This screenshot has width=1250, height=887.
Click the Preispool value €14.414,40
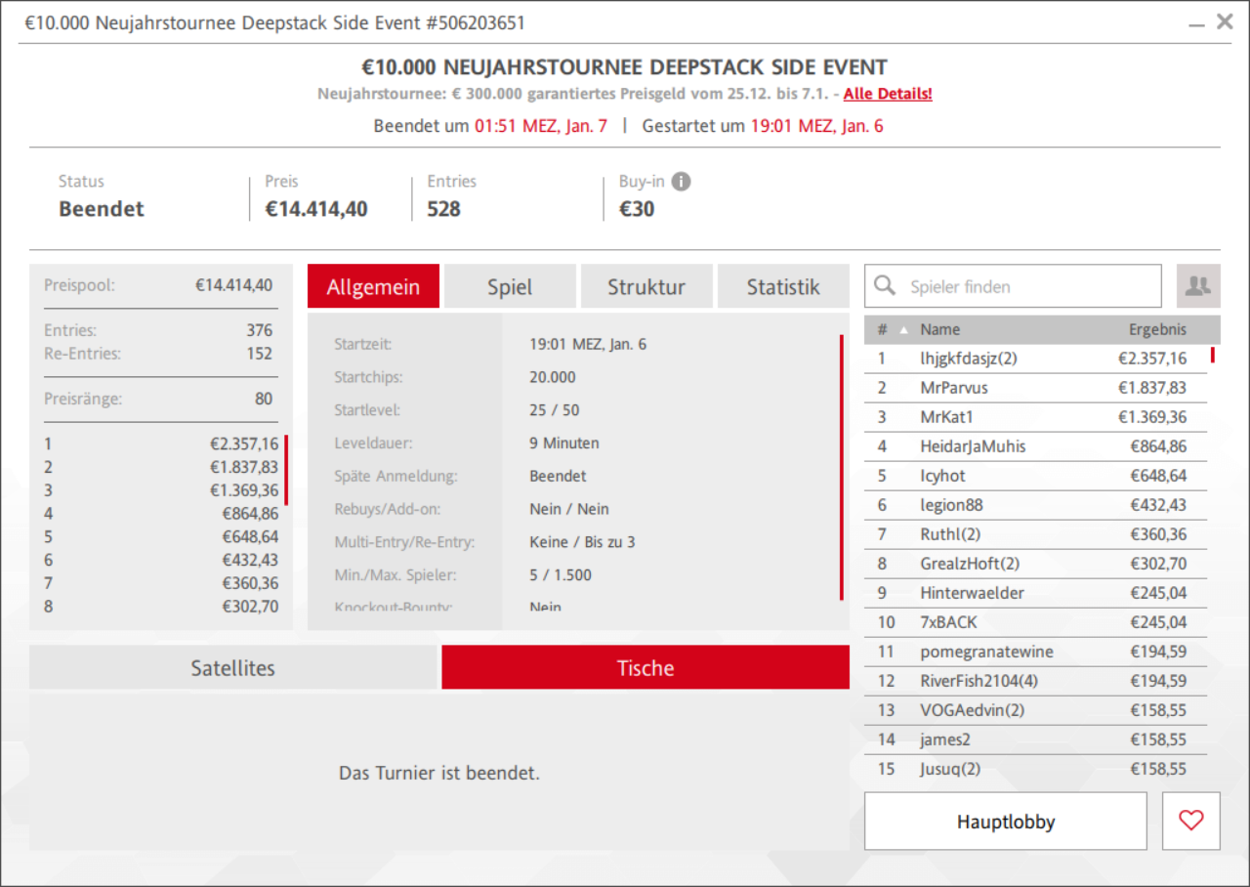click(x=233, y=286)
